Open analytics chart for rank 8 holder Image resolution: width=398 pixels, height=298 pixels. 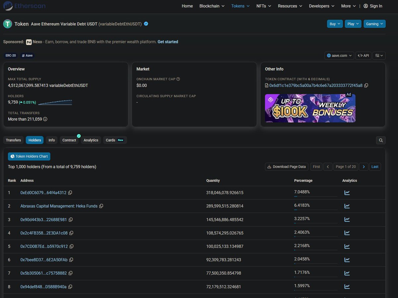coord(347,287)
